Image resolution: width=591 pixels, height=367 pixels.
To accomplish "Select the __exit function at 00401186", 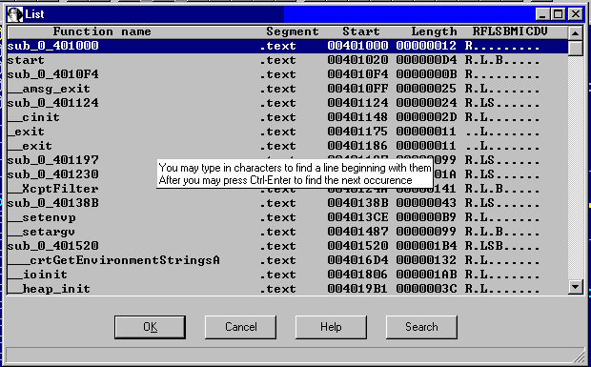I will [288, 146].
